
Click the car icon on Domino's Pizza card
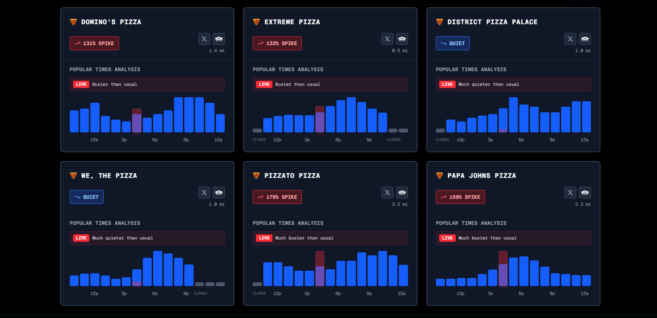pyautogui.click(x=219, y=39)
